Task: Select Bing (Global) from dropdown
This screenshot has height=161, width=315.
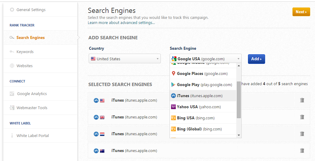Action: pyautogui.click(x=199, y=129)
